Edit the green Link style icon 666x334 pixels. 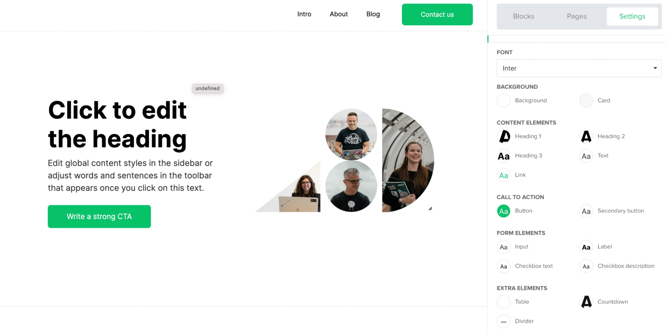point(503,175)
